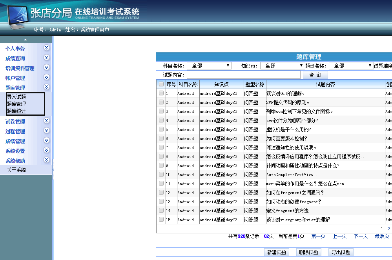
Task: Collapse the 题库管理 chevron icon
Action: [47, 87]
